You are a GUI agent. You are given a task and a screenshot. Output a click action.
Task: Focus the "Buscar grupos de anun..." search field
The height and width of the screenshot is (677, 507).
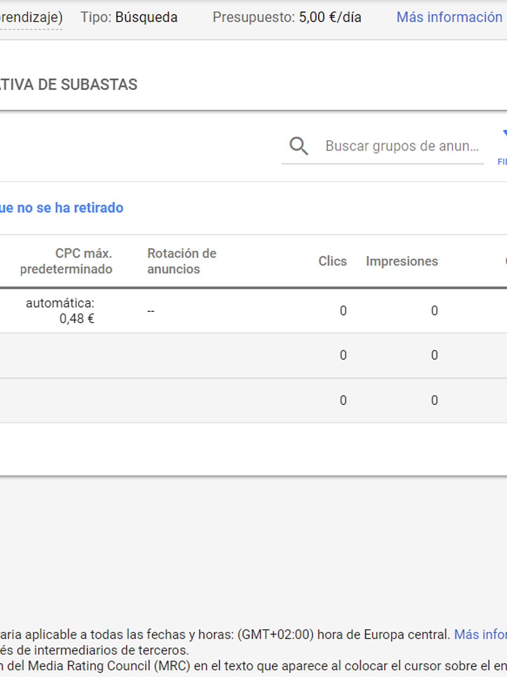[x=402, y=146]
